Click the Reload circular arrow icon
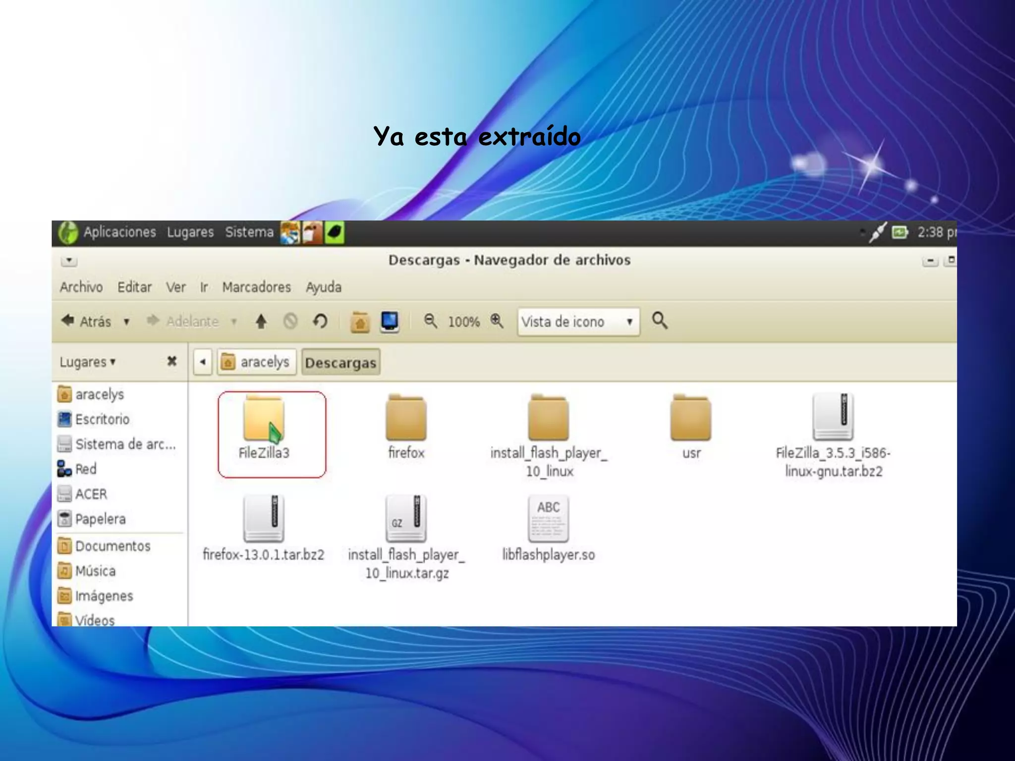Viewport: 1015px width, 761px height. (x=320, y=322)
